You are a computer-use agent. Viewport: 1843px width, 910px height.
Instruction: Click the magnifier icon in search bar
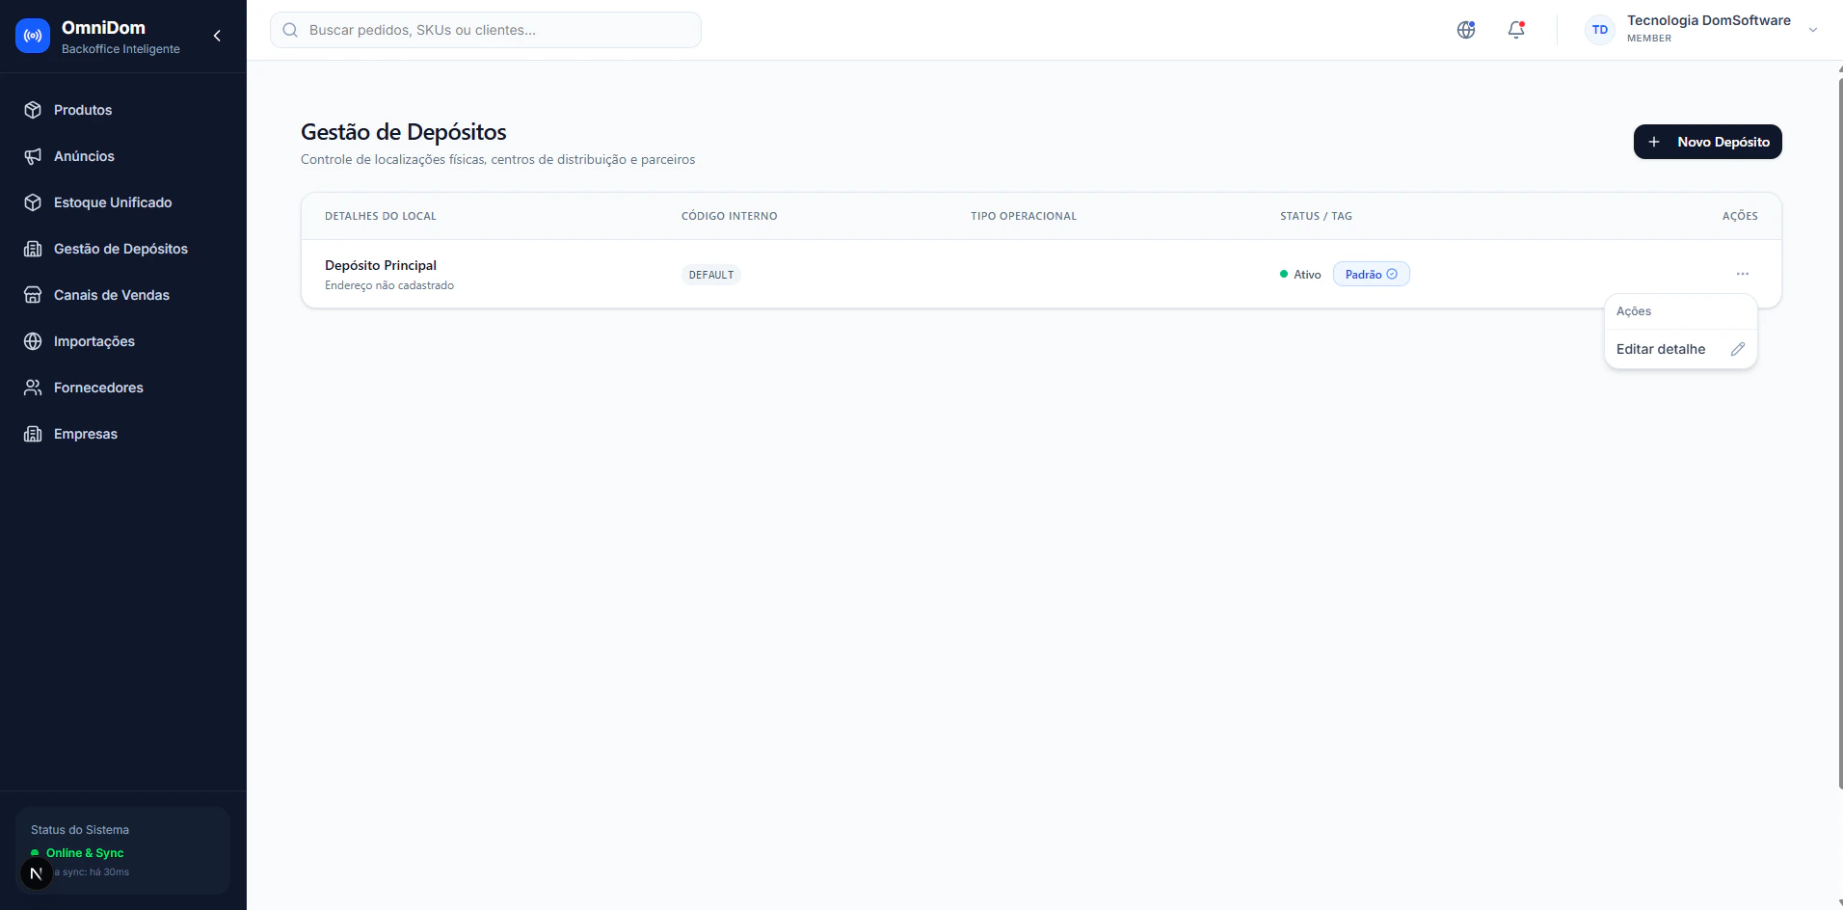point(290,30)
